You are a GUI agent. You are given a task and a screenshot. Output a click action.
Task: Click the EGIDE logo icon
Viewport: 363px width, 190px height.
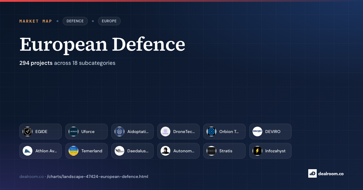click(28, 131)
